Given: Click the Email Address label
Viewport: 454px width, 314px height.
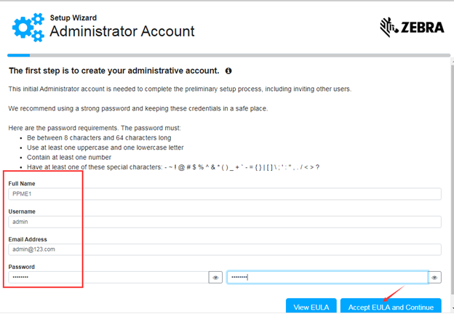Looking at the screenshot, I should pos(28,239).
